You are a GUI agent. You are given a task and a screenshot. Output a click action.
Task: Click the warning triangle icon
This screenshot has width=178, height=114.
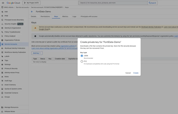(35, 28)
